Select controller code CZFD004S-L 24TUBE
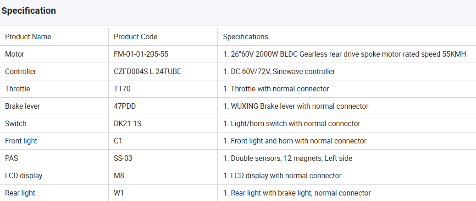Viewport: 476px width, 201px height. pyautogui.click(x=147, y=72)
